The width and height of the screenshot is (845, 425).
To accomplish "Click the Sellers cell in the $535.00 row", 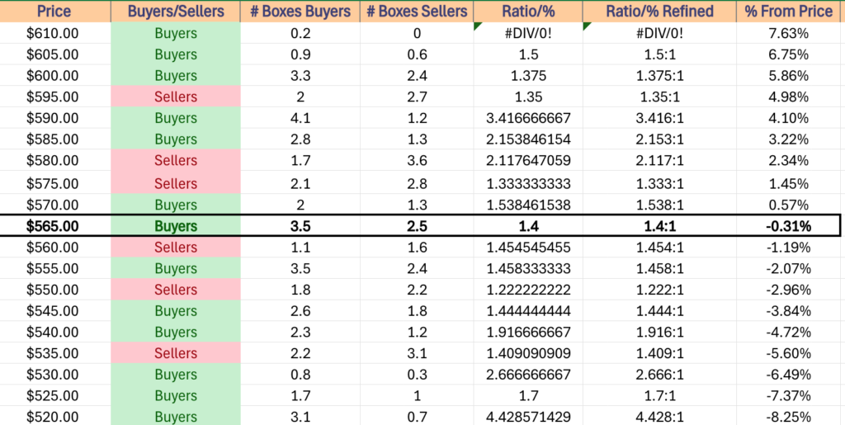I will [176, 353].
